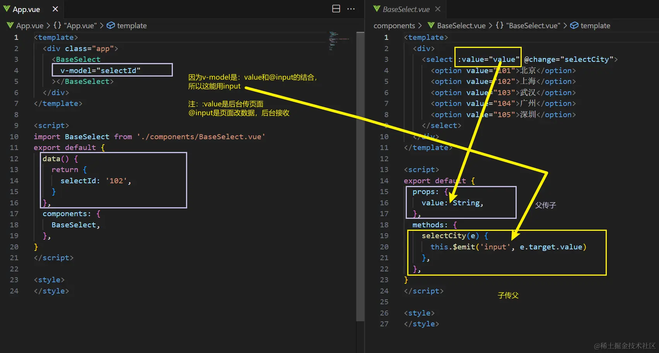Click the data() { line in App.vue
659x353 pixels.
click(60, 159)
